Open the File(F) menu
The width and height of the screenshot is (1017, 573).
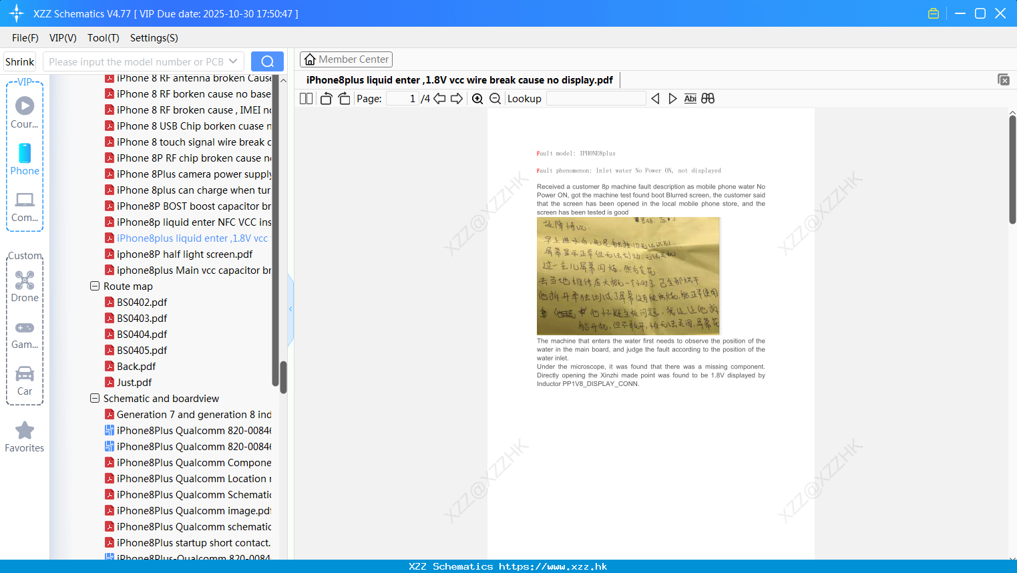(25, 38)
